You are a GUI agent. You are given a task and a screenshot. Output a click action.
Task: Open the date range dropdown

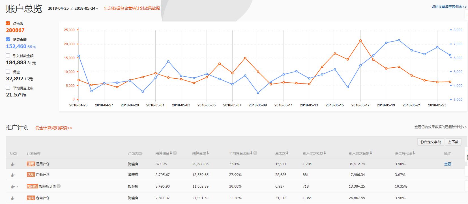pos(97,8)
